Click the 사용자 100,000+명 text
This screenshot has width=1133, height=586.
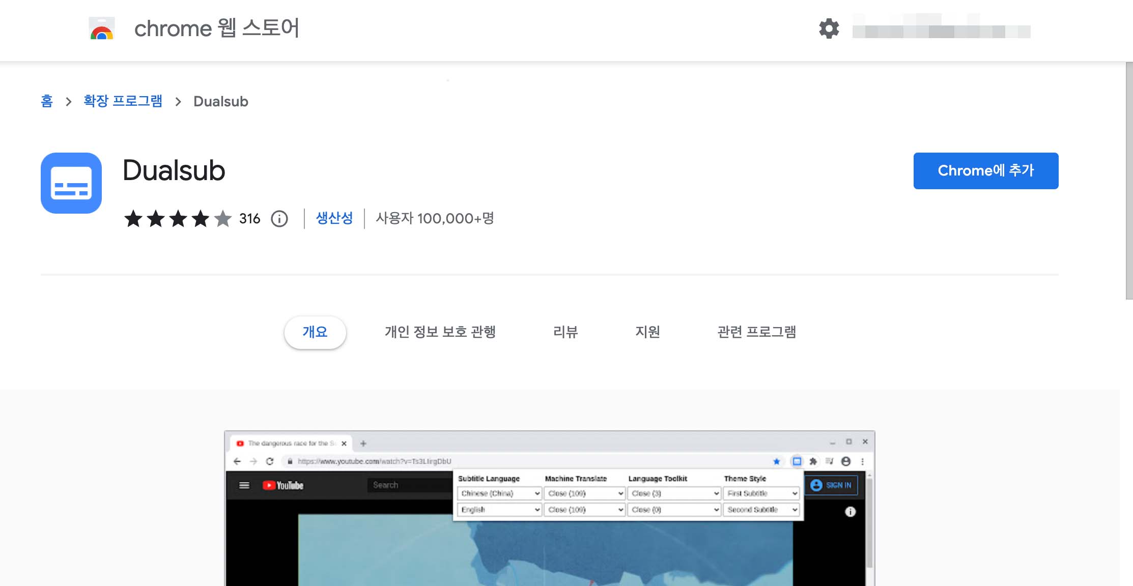(435, 219)
